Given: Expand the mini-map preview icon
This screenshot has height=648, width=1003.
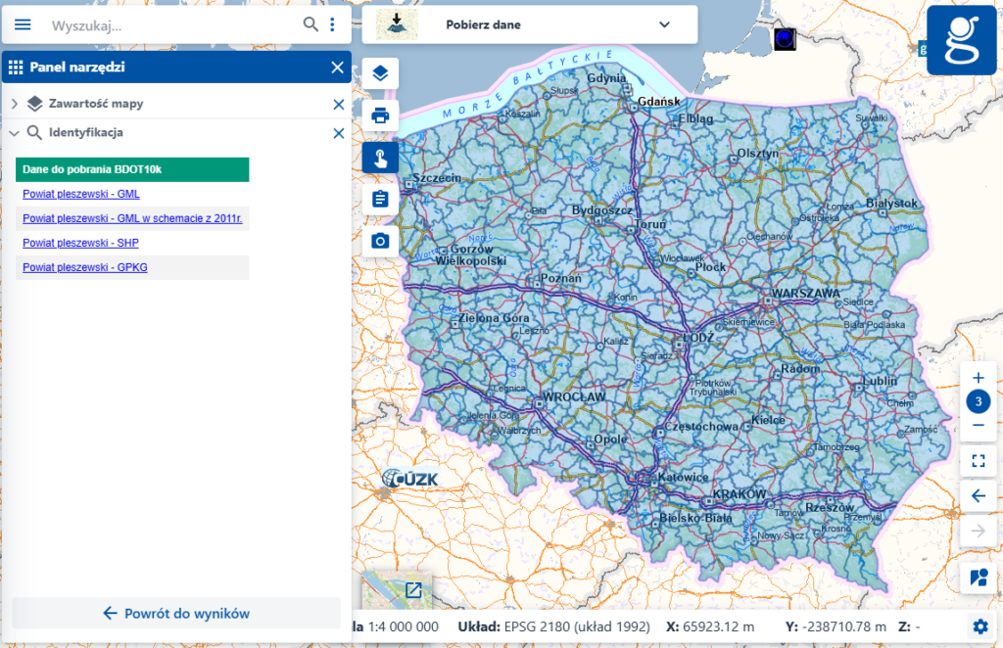Looking at the screenshot, I should click(411, 590).
